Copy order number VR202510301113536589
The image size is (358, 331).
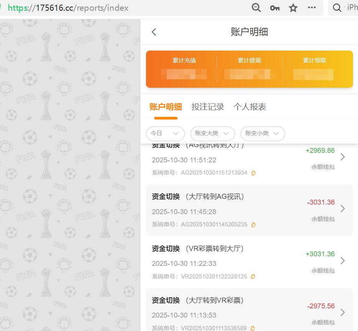253,328
